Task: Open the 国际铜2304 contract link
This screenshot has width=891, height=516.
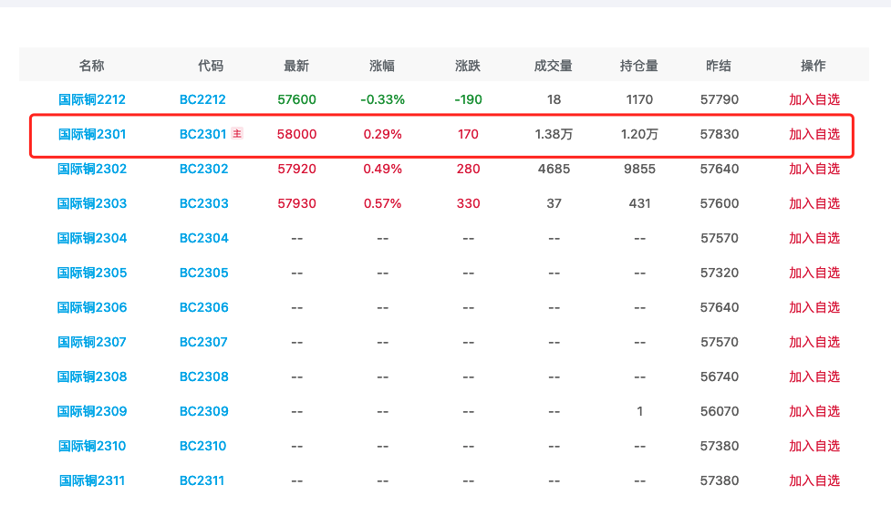Action: click(x=92, y=238)
